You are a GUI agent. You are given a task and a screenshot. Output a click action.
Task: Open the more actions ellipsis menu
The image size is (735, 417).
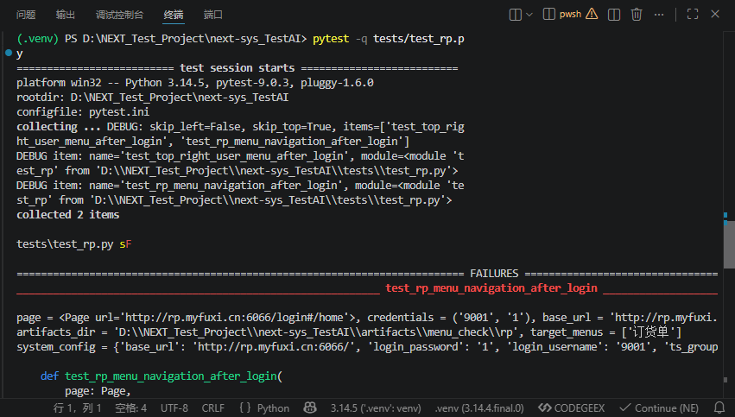coord(659,15)
